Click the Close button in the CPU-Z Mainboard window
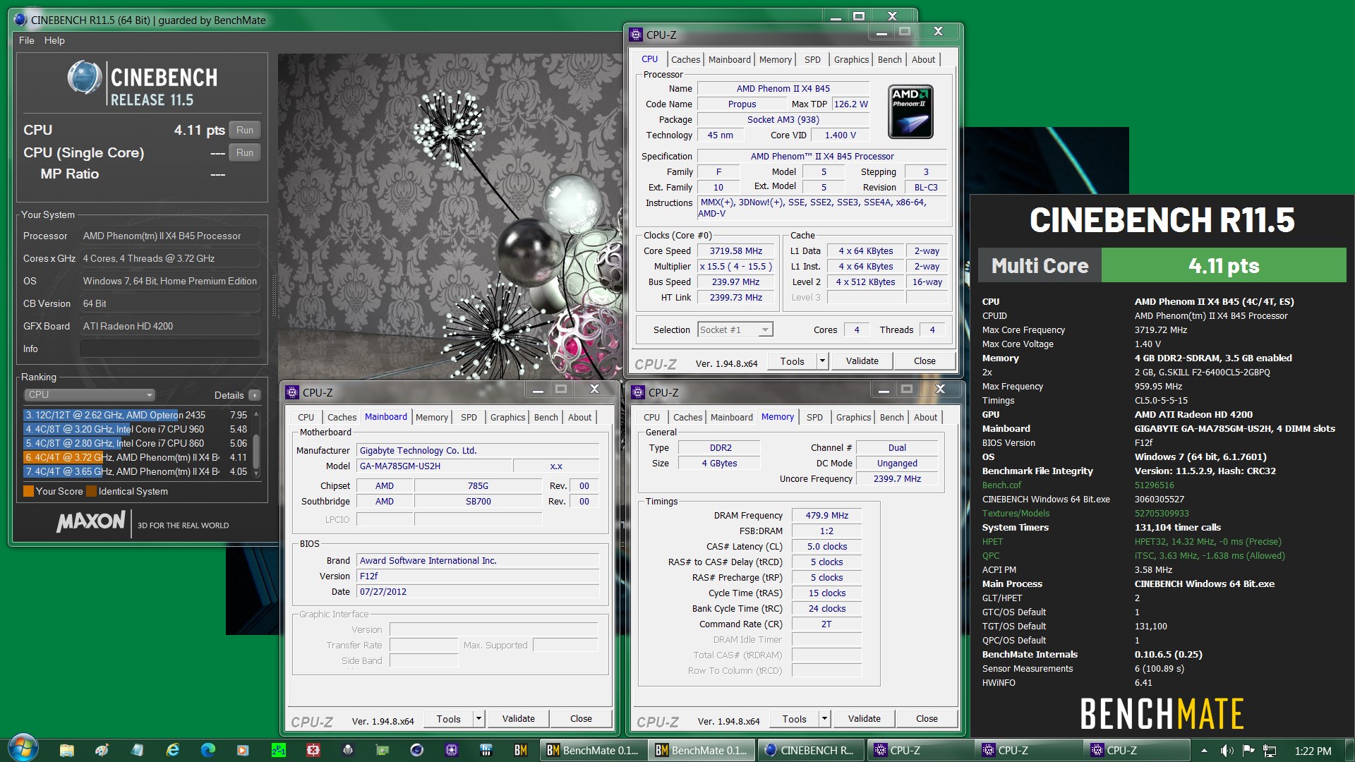 581,719
